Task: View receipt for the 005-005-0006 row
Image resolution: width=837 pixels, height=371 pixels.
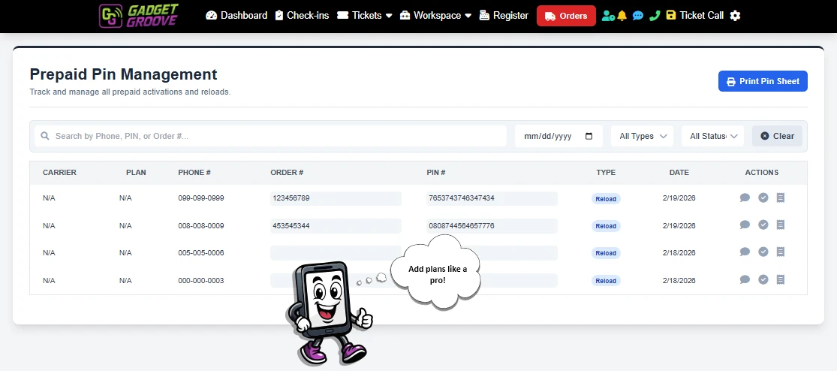Action: 781,252
